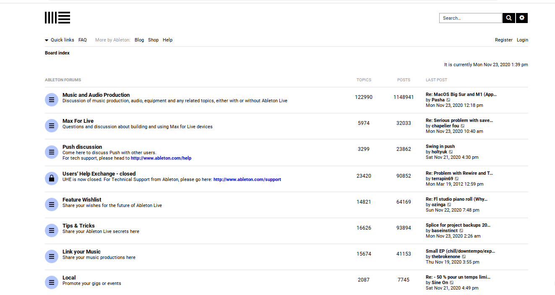This screenshot has width=555, height=295.
Task: Focus the Search input field
Action: coord(470,18)
